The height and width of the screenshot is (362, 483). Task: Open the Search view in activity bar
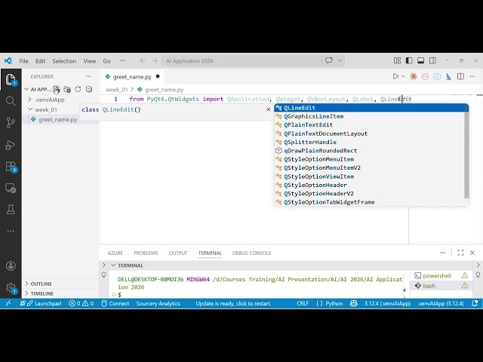[11, 101]
